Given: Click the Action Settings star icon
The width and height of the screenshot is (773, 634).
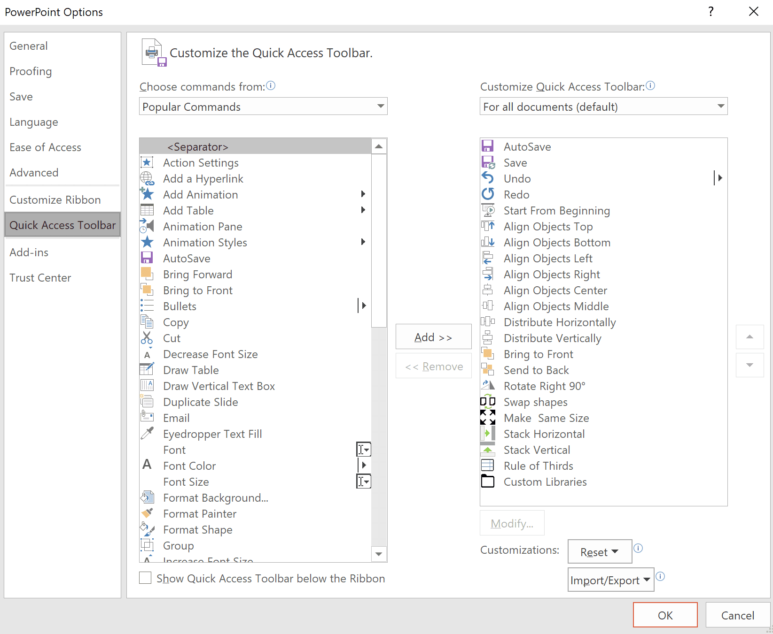Looking at the screenshot, I should coord(147,162).
